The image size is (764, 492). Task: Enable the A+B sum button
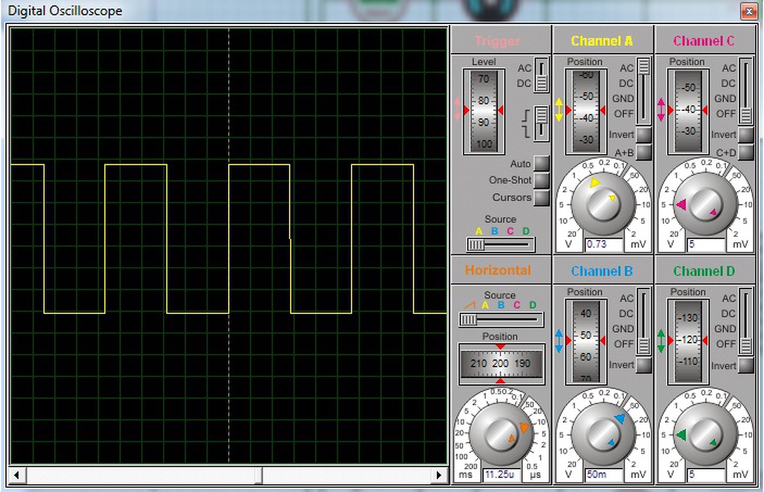[643, 152]
